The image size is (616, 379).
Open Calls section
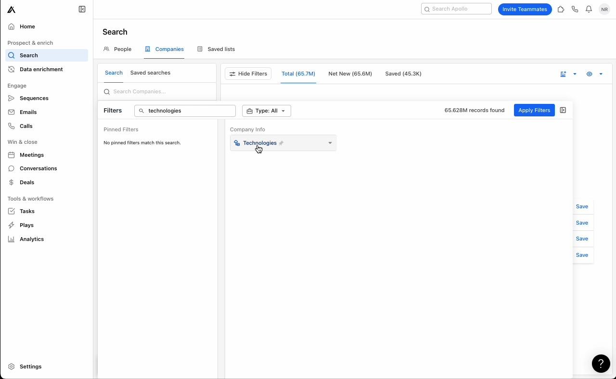(x=47, y=126)
